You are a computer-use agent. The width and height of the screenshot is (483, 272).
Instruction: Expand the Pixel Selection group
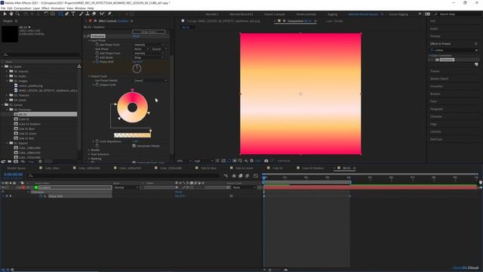(x=89, y=154)
